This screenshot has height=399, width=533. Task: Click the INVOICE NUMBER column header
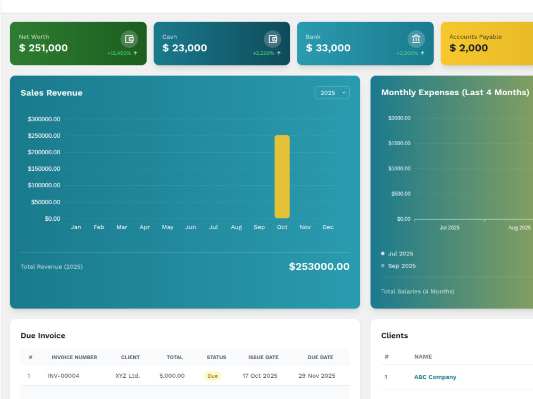pos(75,358)
